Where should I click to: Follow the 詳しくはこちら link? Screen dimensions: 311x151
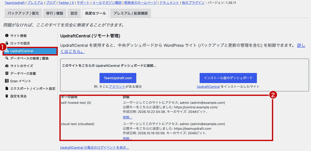click(x=73, y=51)
